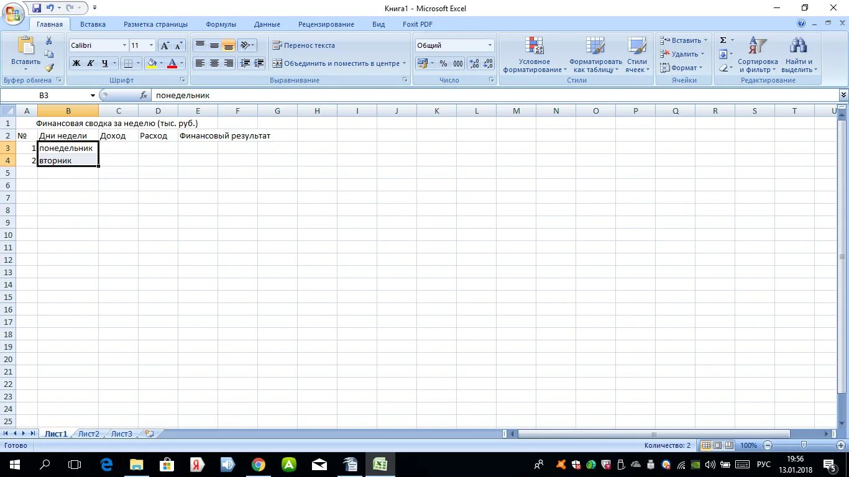Open the Лист2 sheet tab

88,434
